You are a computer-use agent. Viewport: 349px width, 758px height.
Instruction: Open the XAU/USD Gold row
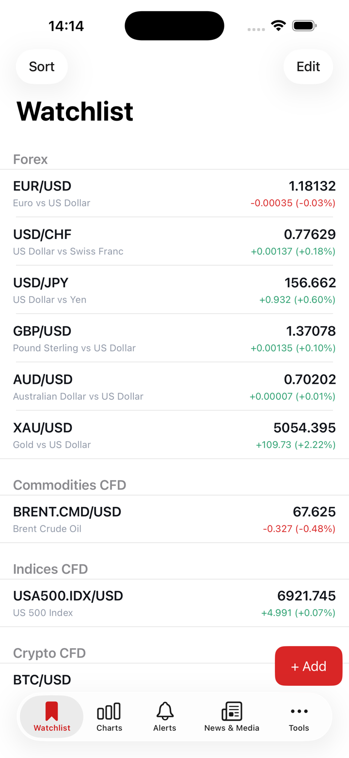point(174,435)
